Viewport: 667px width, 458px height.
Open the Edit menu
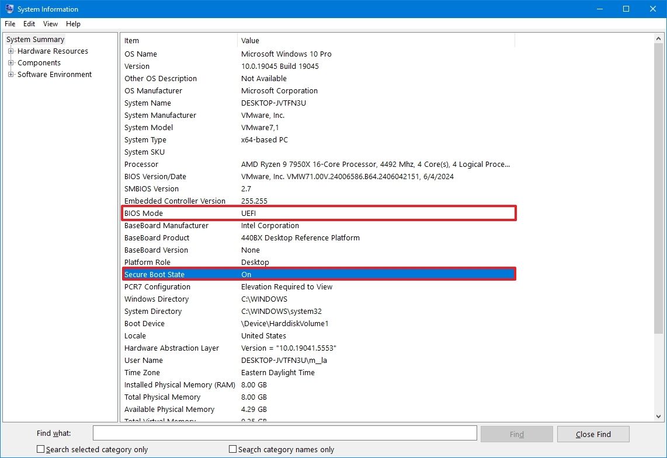[x=29, y=24]
